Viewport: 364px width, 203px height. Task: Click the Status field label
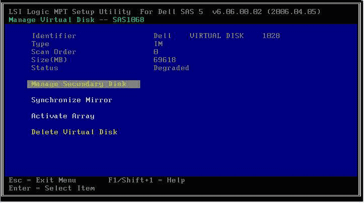click(45, 68)
